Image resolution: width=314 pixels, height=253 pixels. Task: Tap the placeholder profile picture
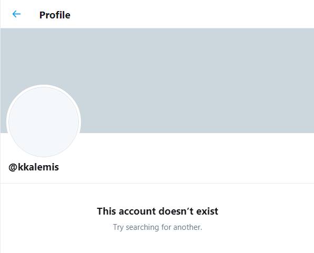[x=44, y=121]
